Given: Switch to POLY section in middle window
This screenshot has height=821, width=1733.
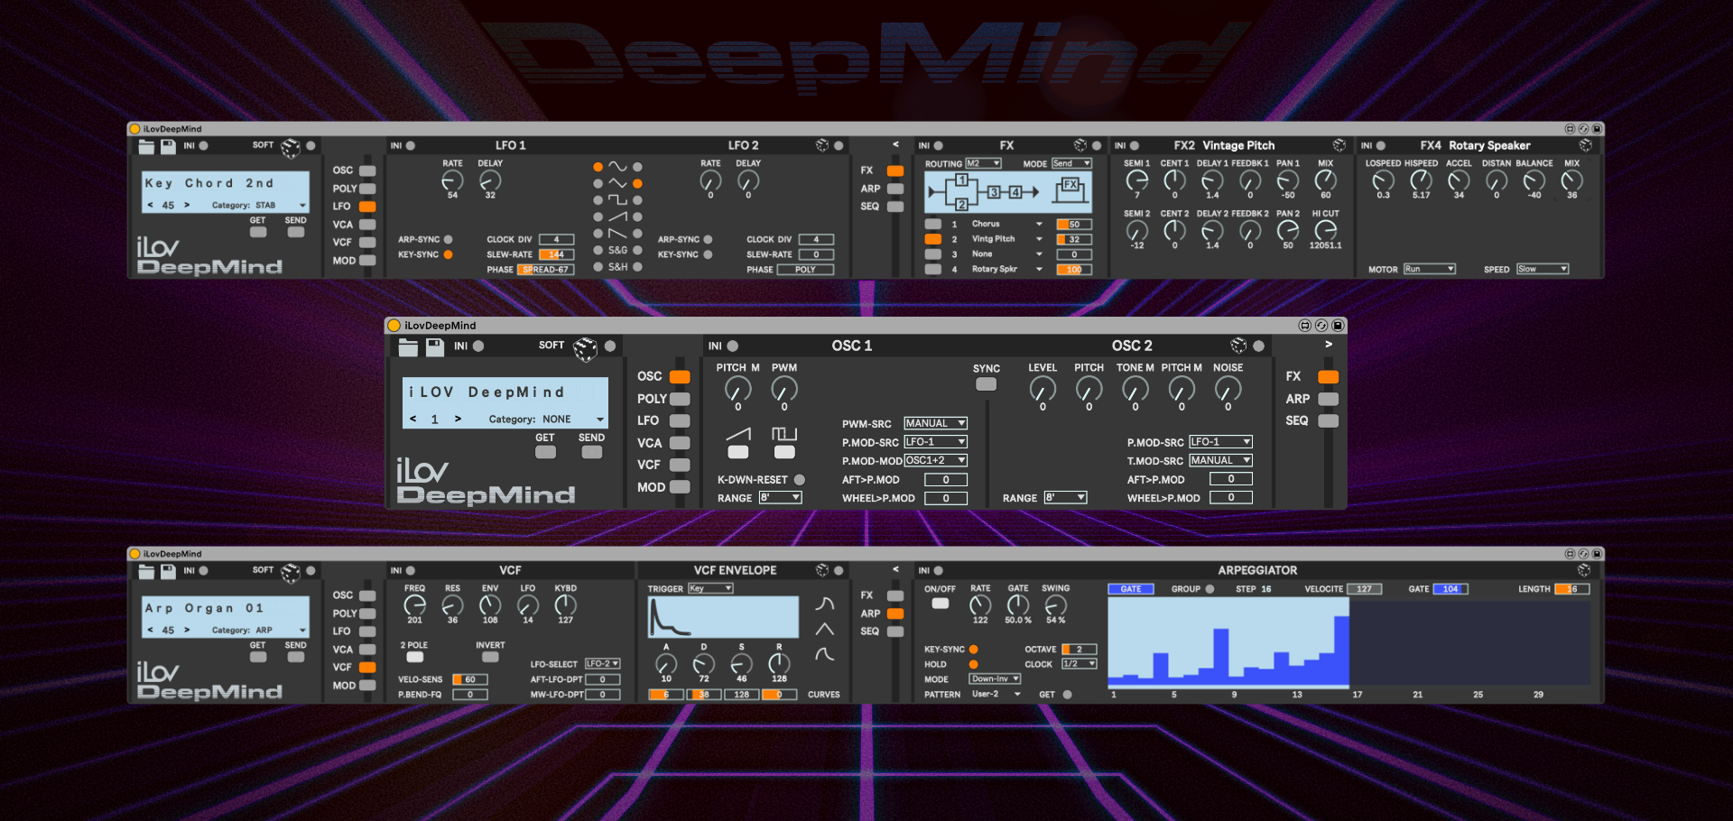Looking at the screenshot, I should pyautogui.click(x=680, y=399).
